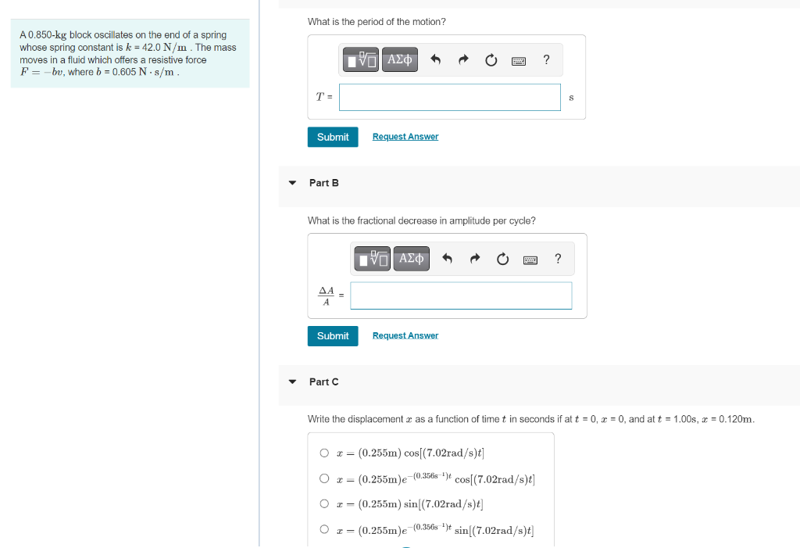Open keyboard shortcuts in Part B toolbar
The width and height of the screenshot is (800, 548).
(530, 260)
